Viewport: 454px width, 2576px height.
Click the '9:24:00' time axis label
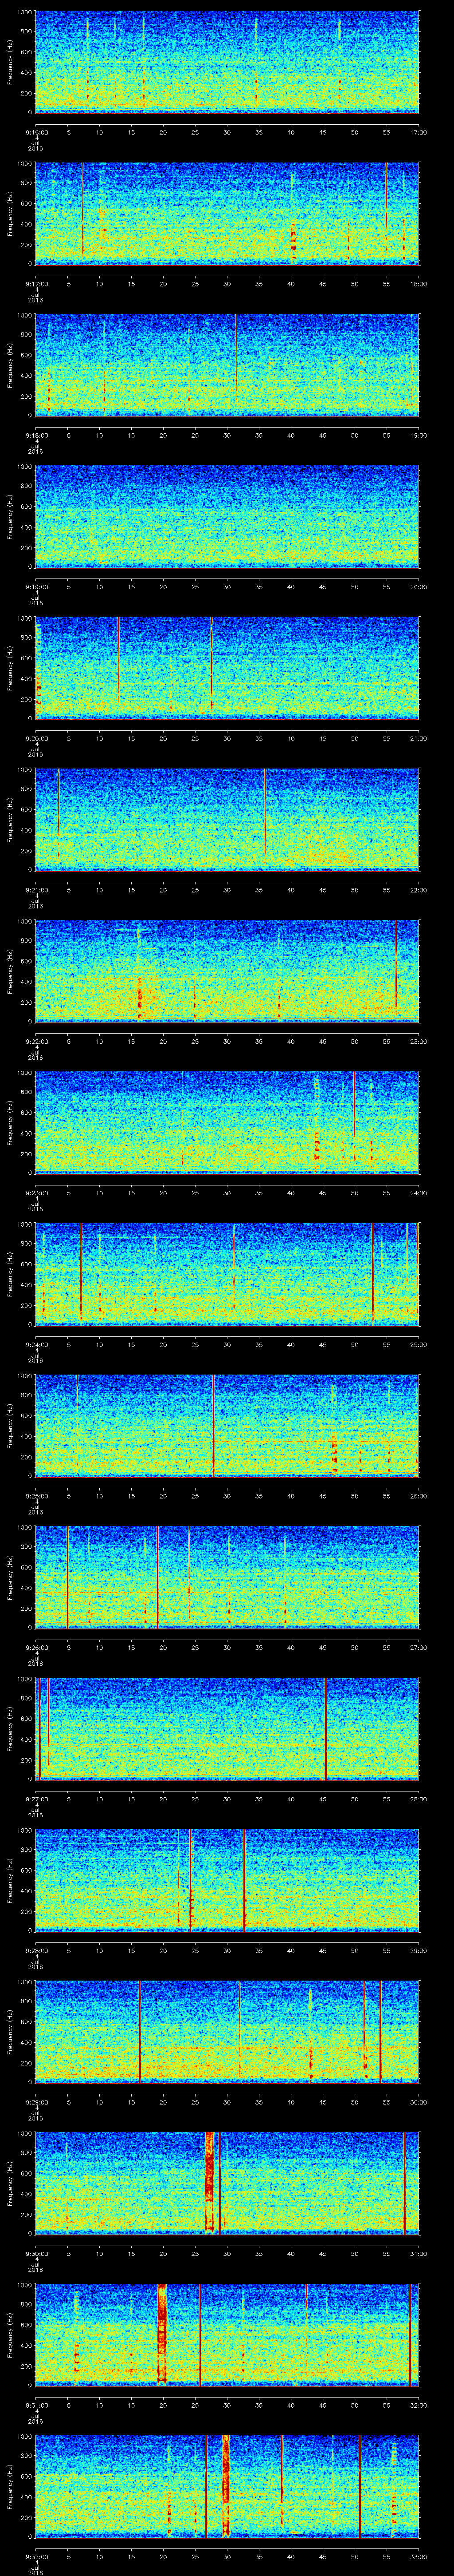point(36,1344)
